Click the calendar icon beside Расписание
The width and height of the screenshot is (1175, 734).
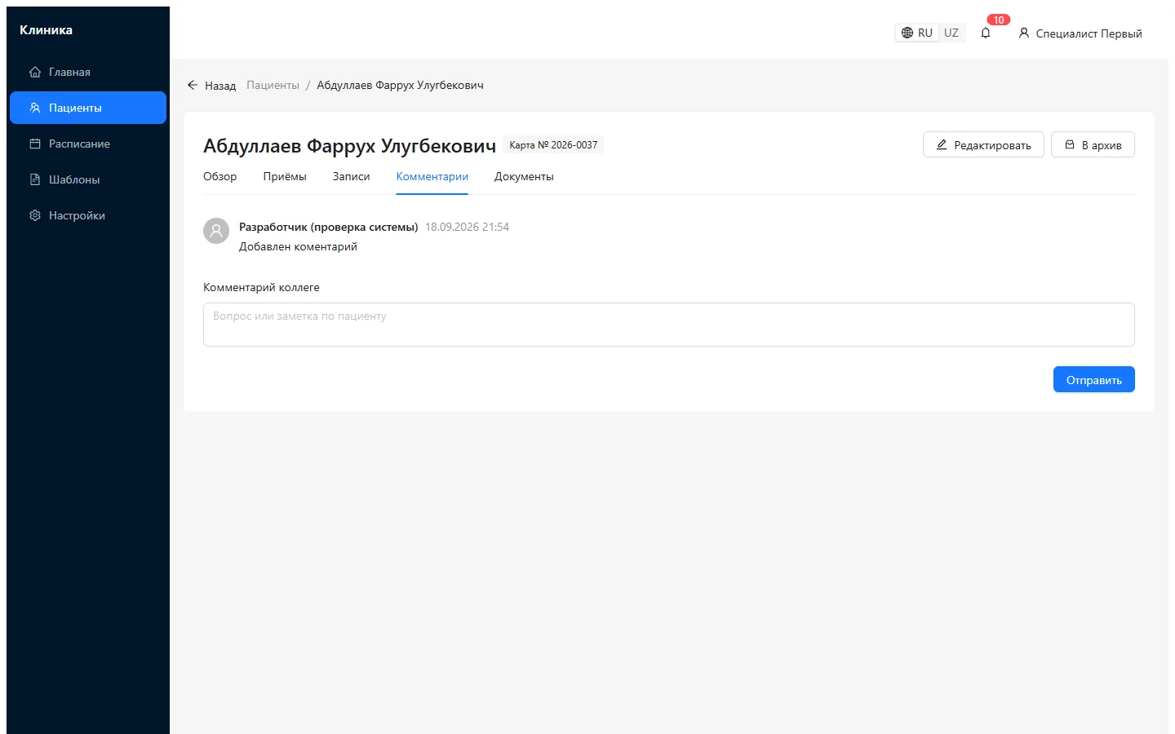coord(35,144)
